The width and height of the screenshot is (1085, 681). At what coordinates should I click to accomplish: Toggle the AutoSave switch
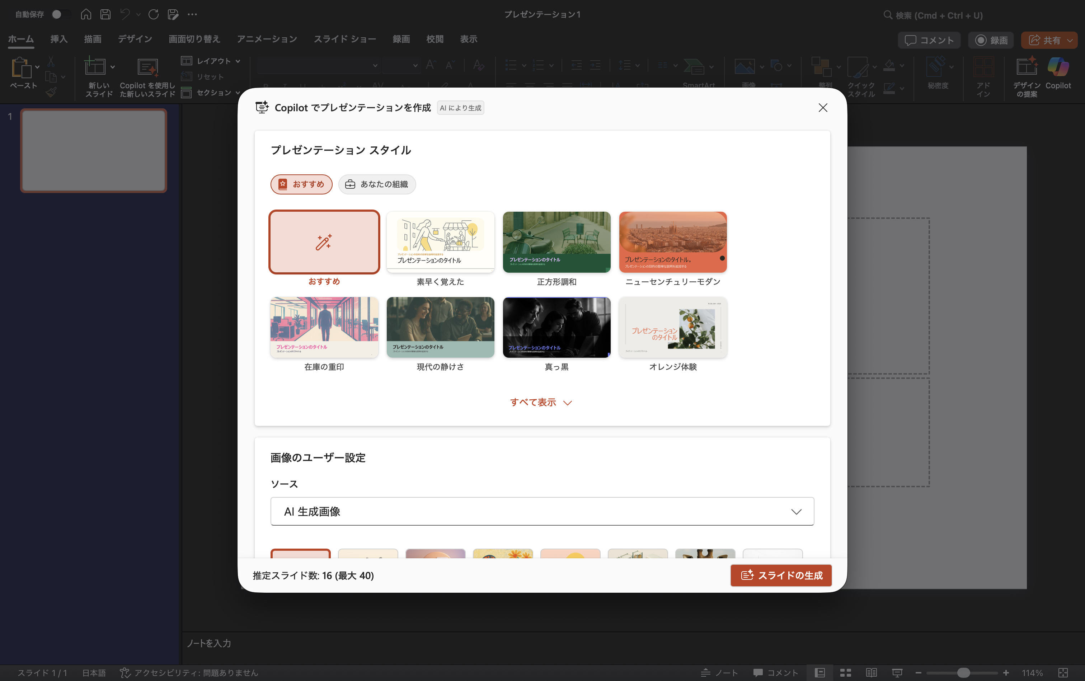pos(61,14)
